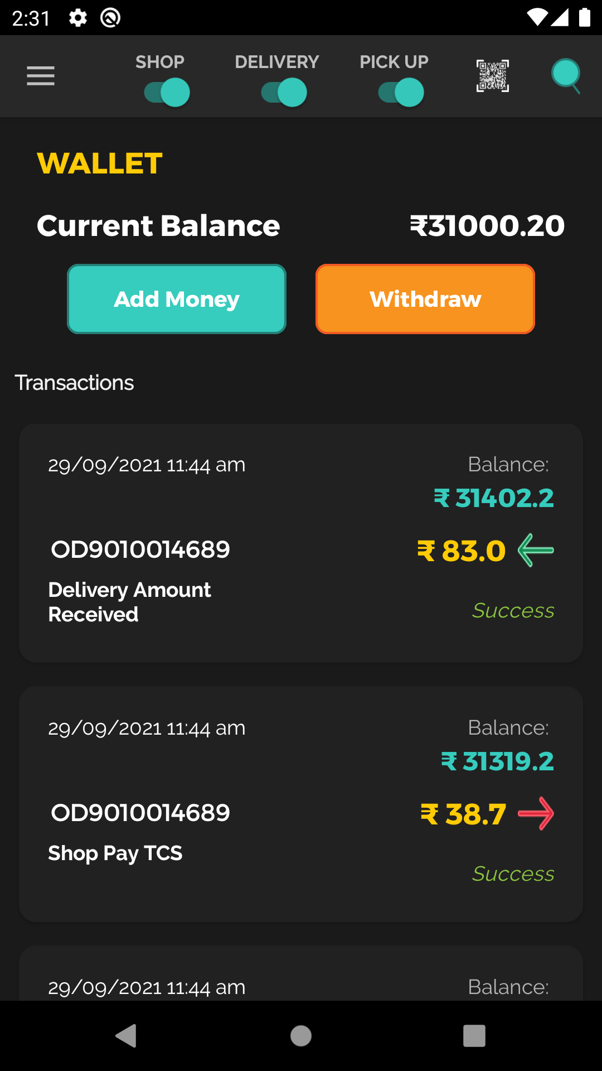602x1071 pixels.
Task: Tap the teal search icon
Action: pyautogui.click(x=566, y=75)
